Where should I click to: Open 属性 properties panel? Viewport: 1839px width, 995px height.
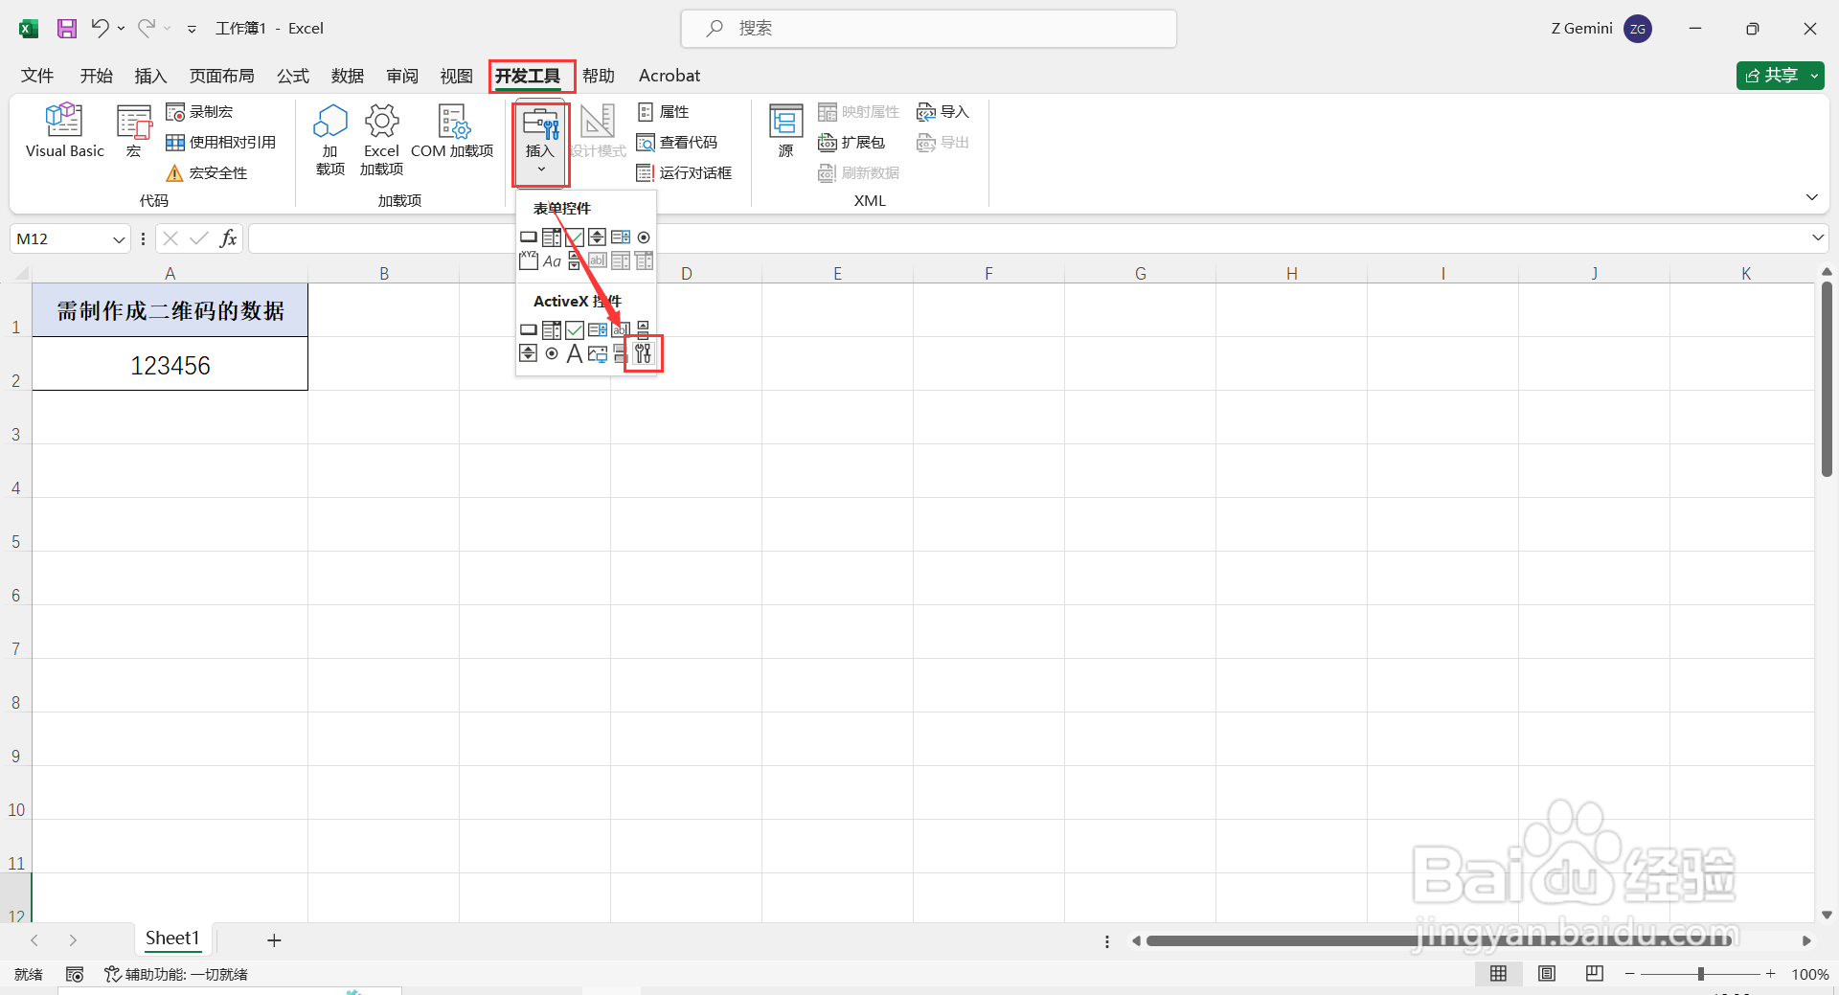[x=663, y=112]
